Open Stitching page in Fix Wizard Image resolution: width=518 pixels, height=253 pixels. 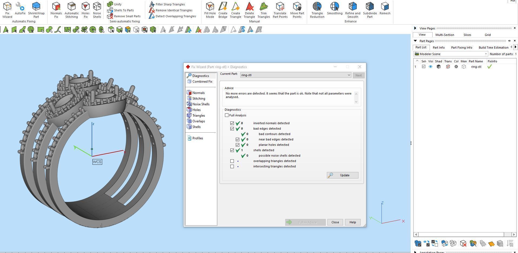(196, 99)
